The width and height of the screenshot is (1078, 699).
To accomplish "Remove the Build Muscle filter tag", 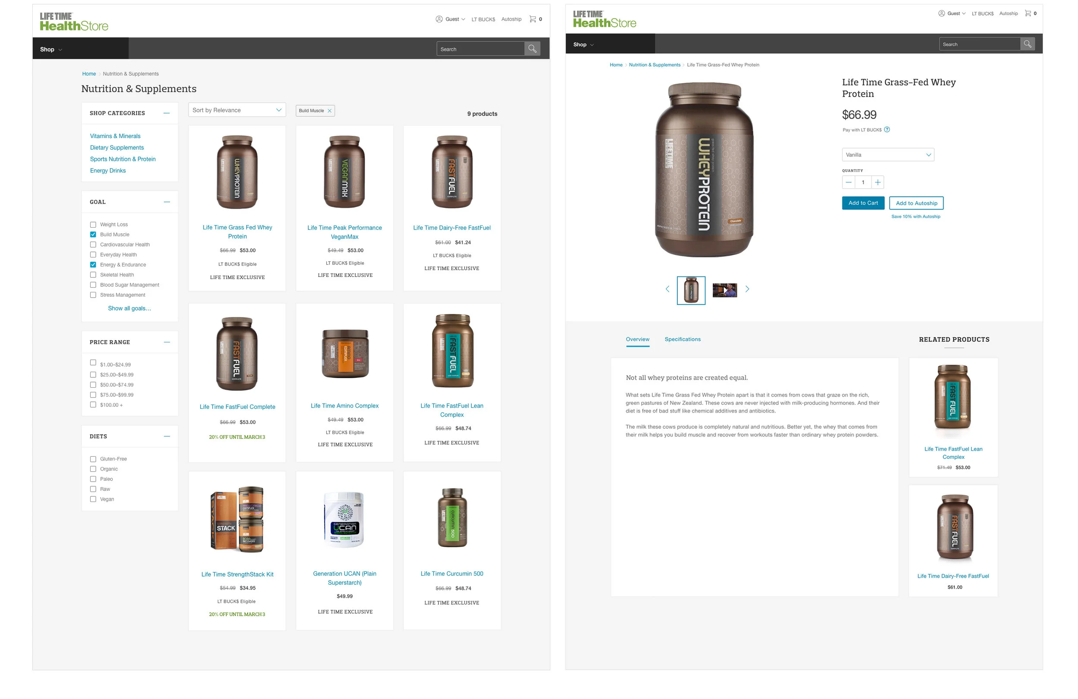I will pos(329,111).
